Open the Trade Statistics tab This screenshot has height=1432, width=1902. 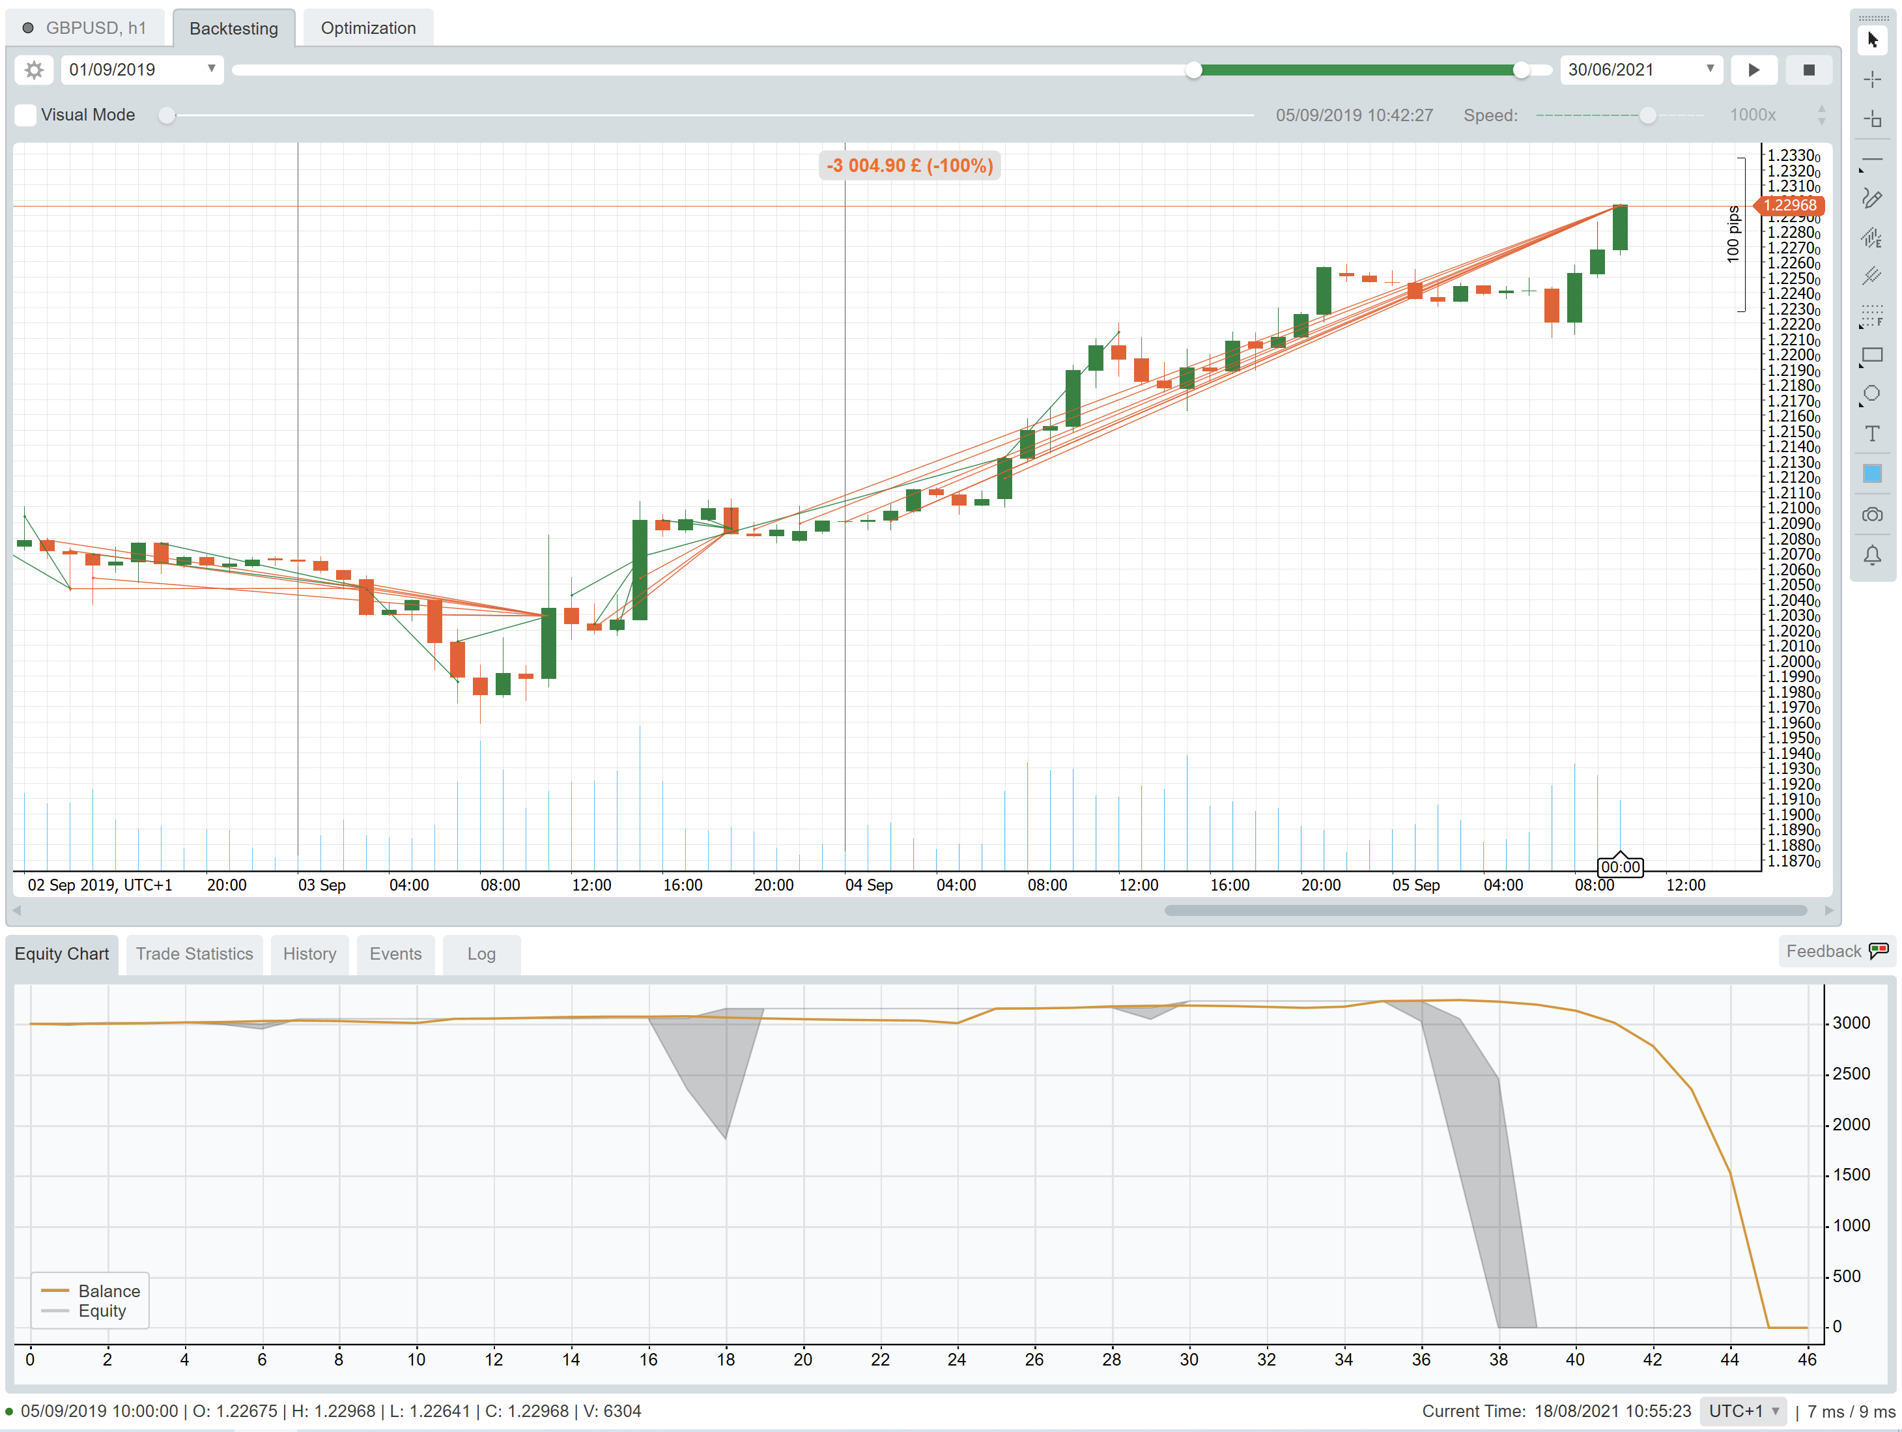coord(194,954)
